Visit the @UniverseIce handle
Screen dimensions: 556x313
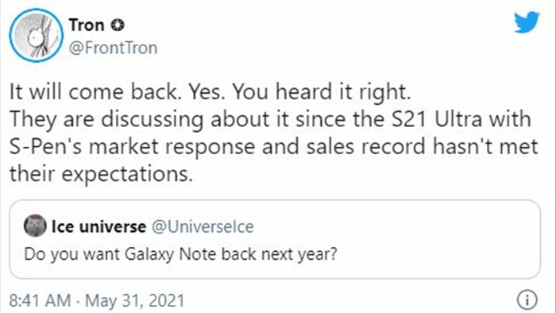(203, 226)
